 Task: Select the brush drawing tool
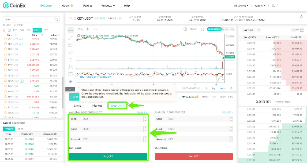pos(71,52)
